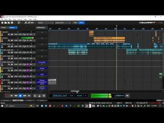This screenshot has height=123, width=164.
Task: Open arm dropdown arrow on track 1
Action: pyautogui.click(x=34, y=35)
